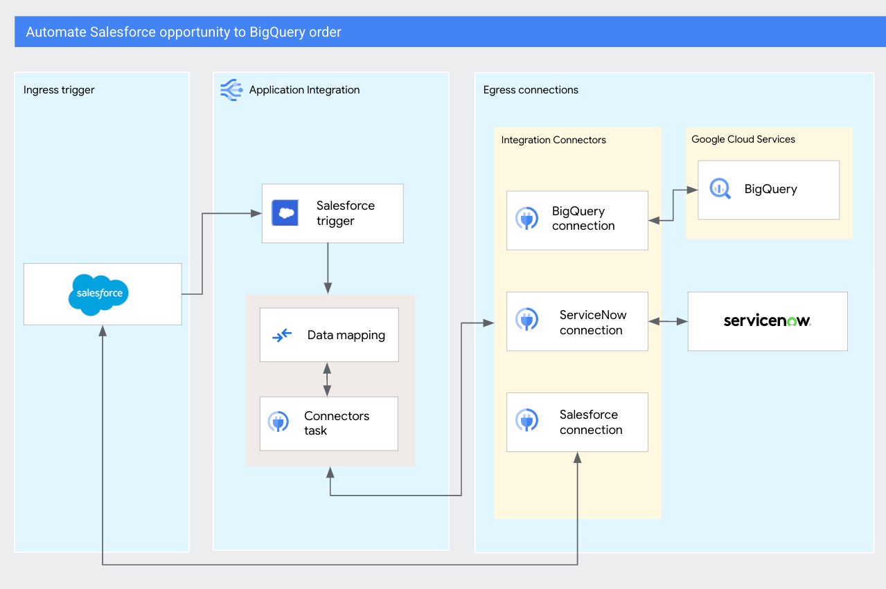The height and width of the screenshot is (589, 886).
Task: Select the BigQuery connection plug icon
Action: [x=529, y=219]
